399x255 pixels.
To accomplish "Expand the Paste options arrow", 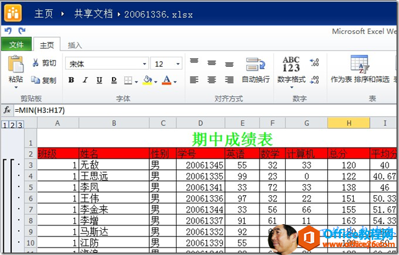I will coord(16,88).
